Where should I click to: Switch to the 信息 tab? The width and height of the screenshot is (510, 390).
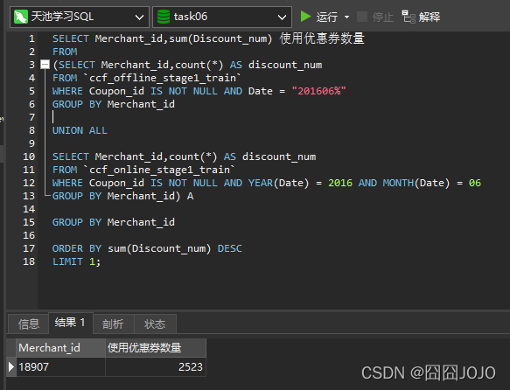(29, 324)
